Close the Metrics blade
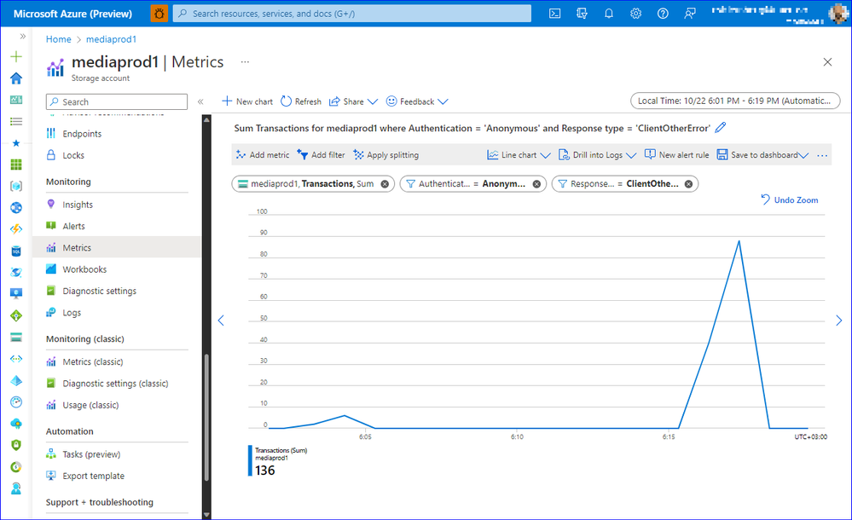 [827, 62]
